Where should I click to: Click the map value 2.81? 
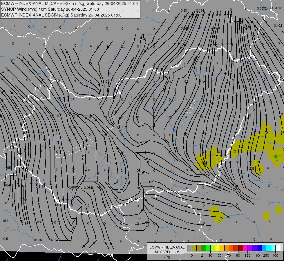click(x=23, y=204)
